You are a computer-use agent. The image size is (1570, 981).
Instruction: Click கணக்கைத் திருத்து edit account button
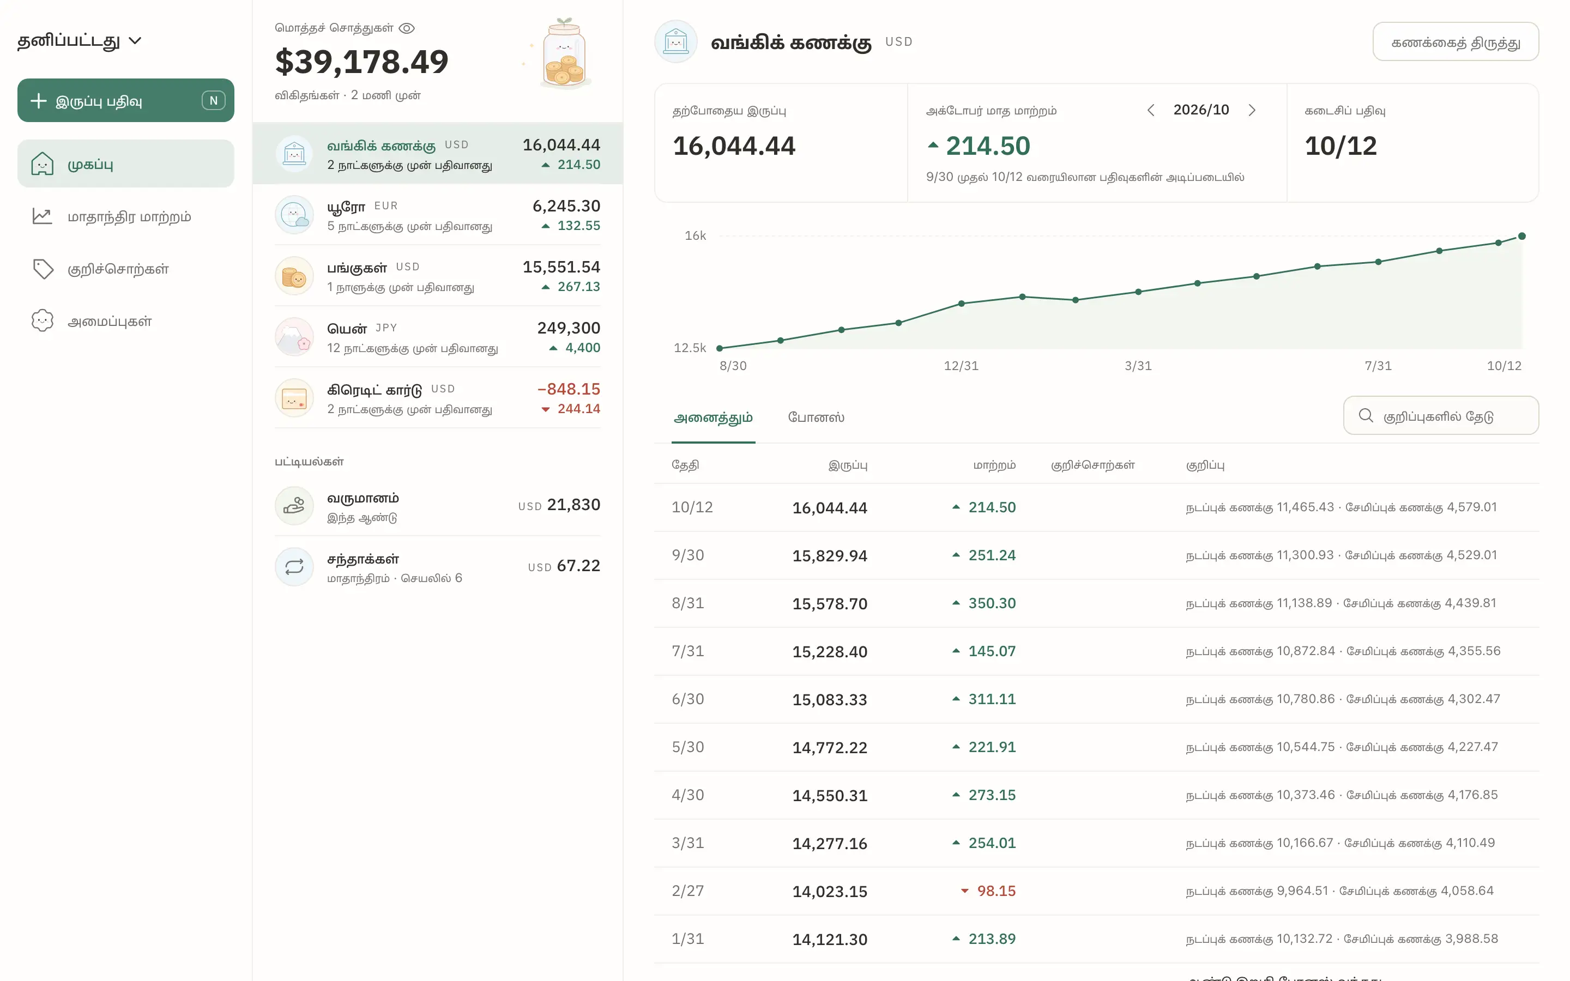[1455, 42]
